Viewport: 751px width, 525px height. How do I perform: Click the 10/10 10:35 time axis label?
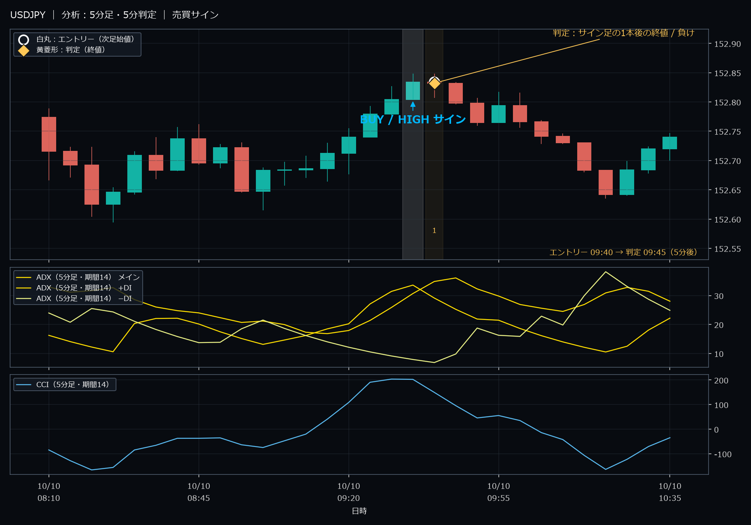click(x=670, y=492)
